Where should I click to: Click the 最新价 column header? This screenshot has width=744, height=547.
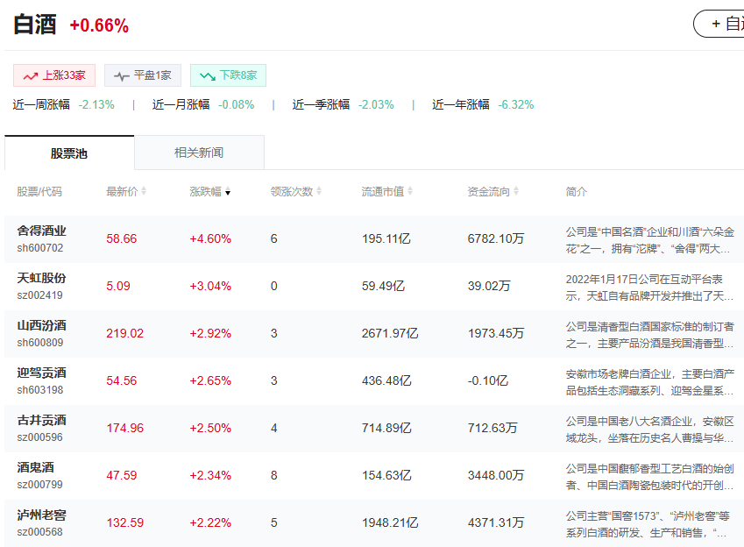tap(122, 191)
